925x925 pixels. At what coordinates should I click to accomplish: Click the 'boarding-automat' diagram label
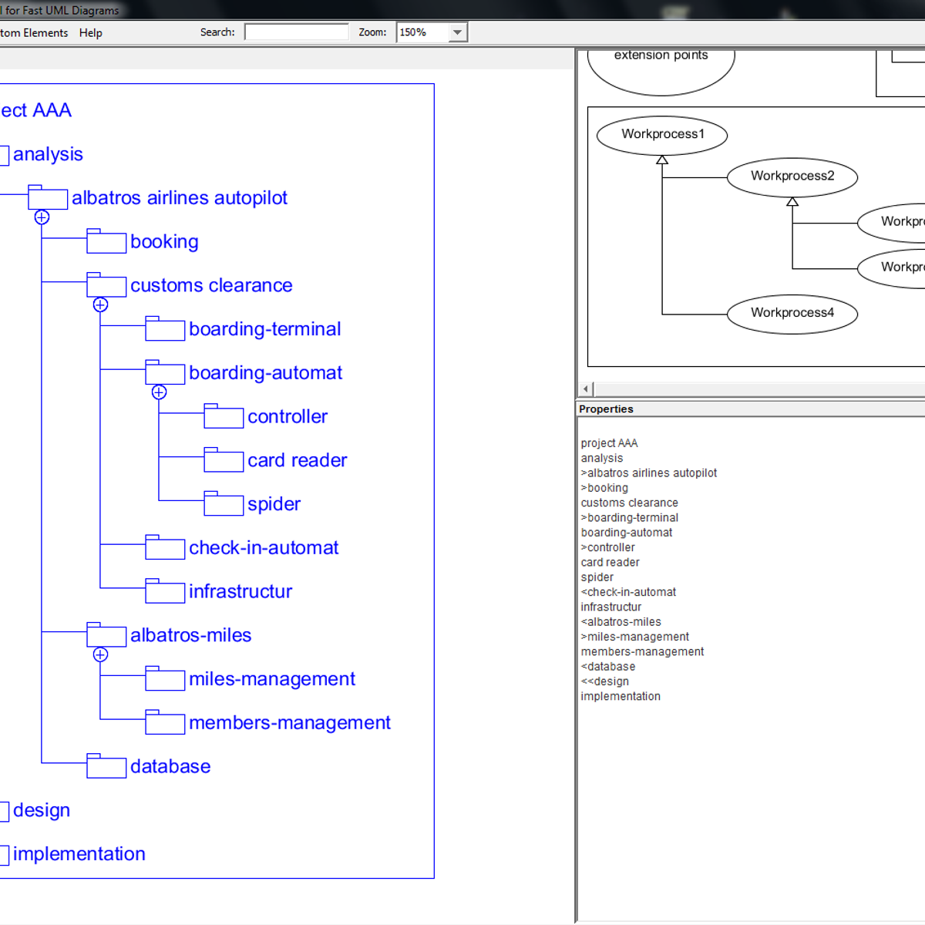coord(266,373)
